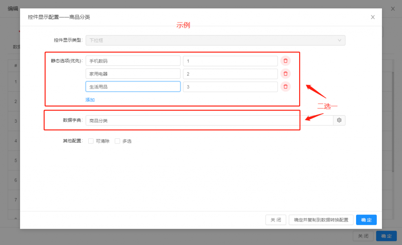
Task: Click the value field containing 1
Action: [230, 61]
